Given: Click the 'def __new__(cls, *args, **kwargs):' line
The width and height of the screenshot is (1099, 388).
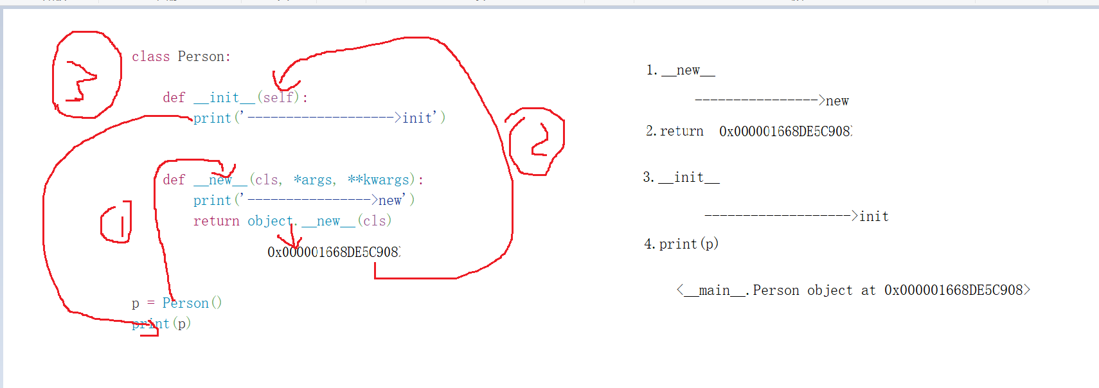Looking at the screenshot, I should pyautogui.click(x=293, y=180).
